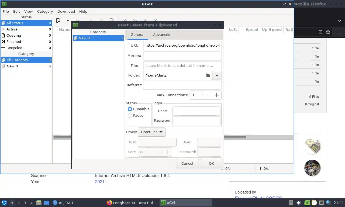
Task: Click the show desktop taskbar icon
Action: point(46,203)
